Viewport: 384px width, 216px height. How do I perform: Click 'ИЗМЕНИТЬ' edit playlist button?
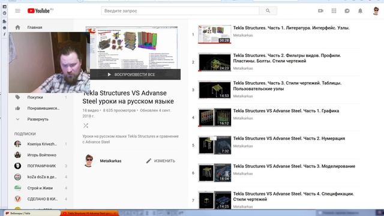[161, 161]
